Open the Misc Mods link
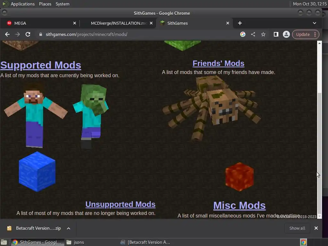This screenshot has width=328, height=246. pos(240,205)
